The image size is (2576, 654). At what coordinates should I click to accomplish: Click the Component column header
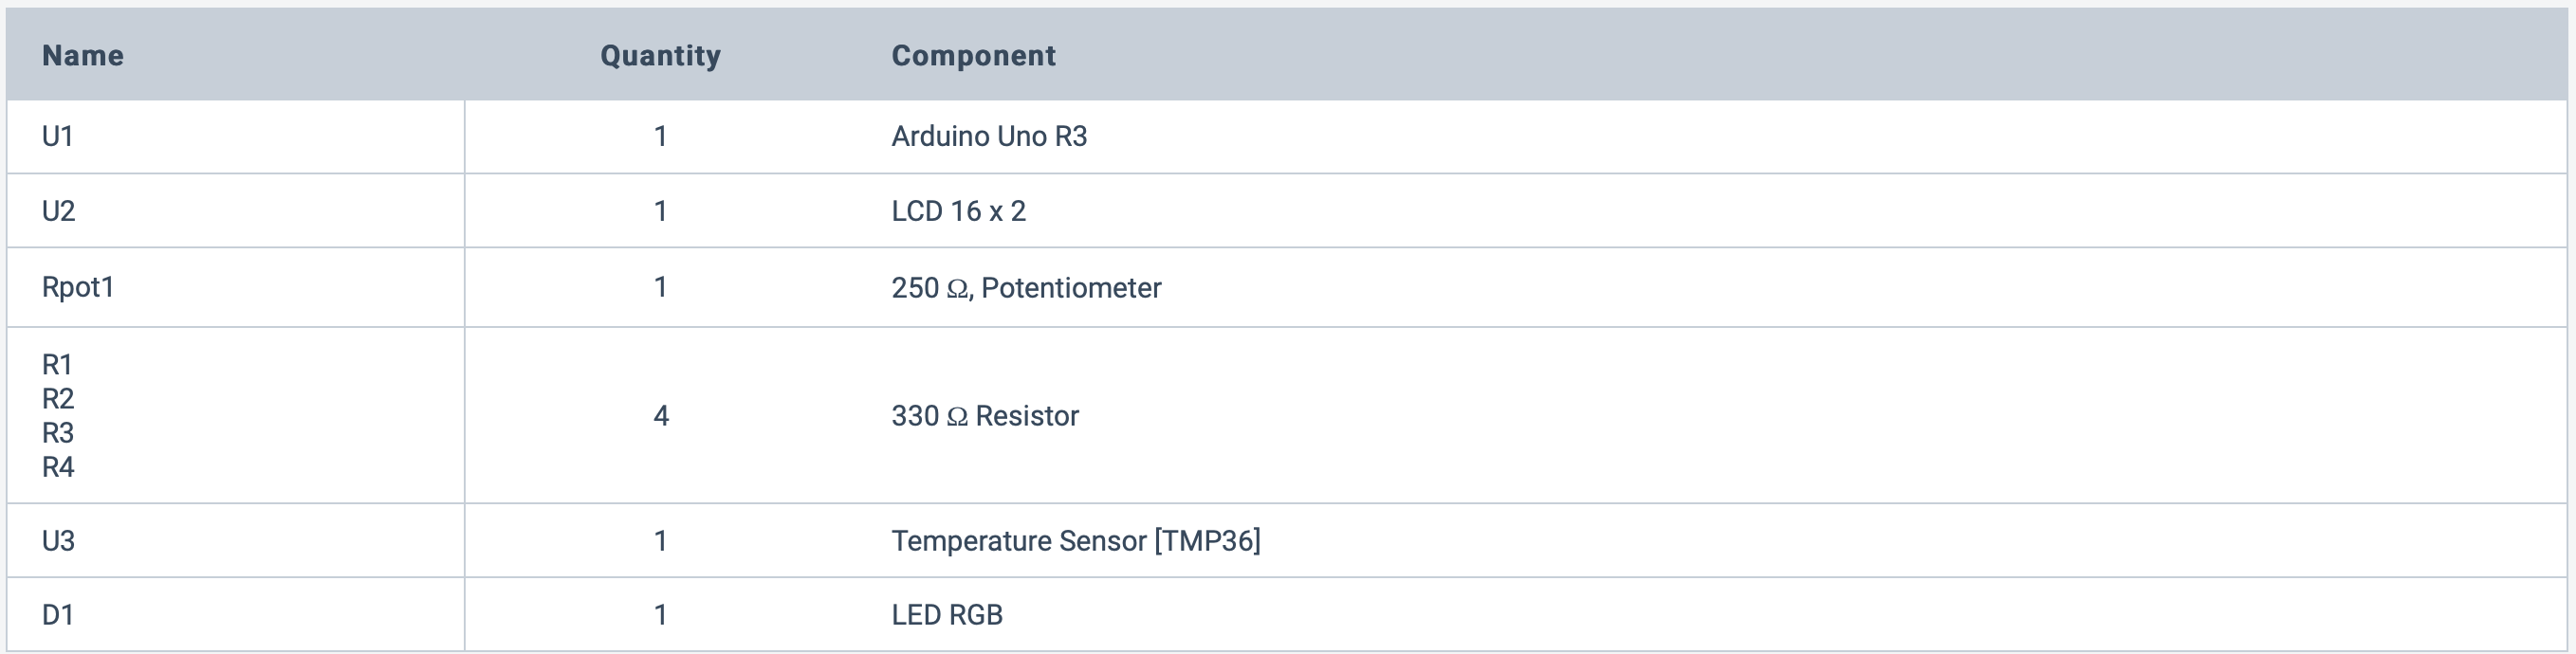click(x=973, y=56)
